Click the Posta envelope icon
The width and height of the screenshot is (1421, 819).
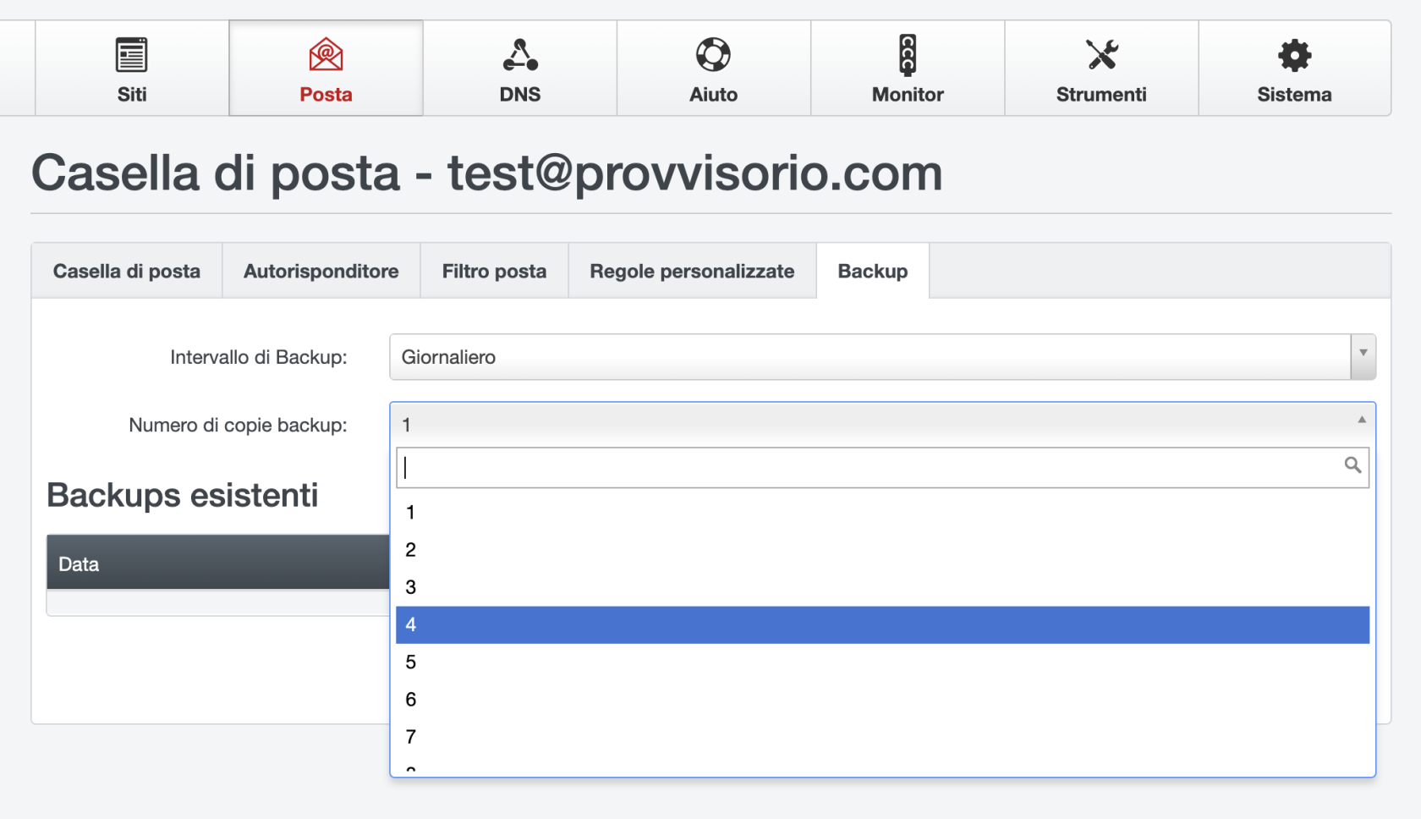tap(326, 55)
